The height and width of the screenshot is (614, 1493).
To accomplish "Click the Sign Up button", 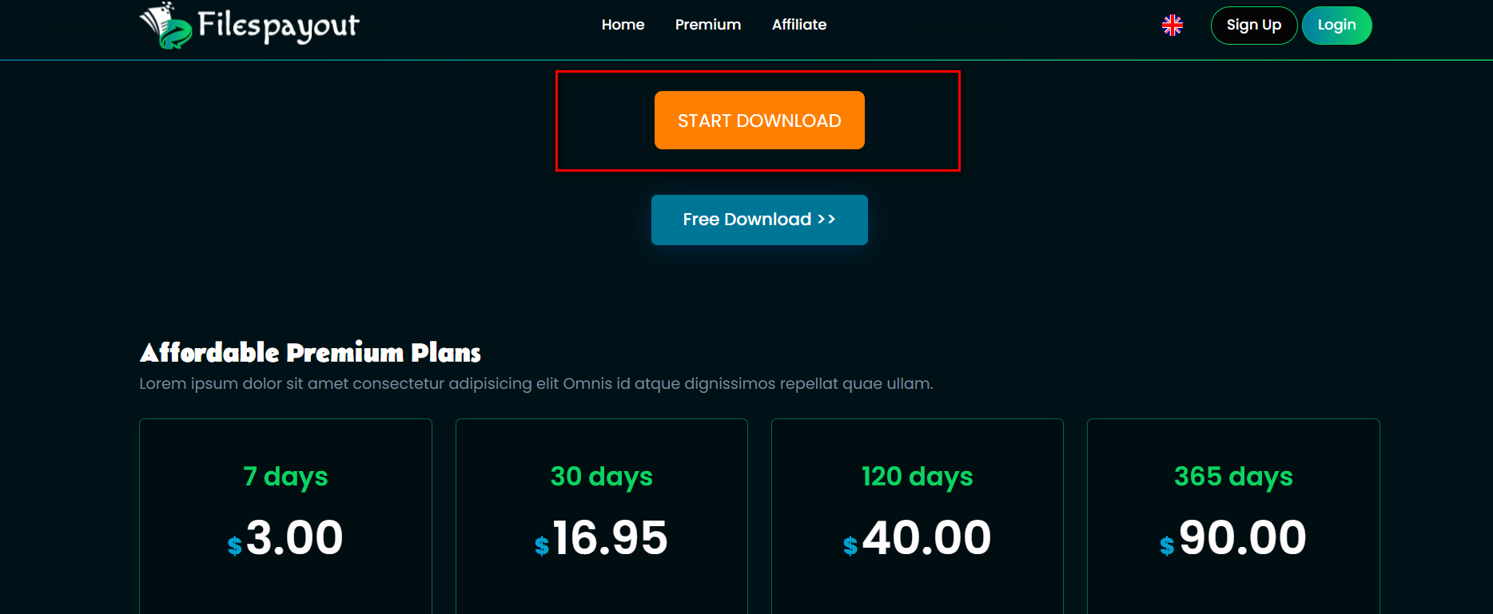I will (1253, 26).
